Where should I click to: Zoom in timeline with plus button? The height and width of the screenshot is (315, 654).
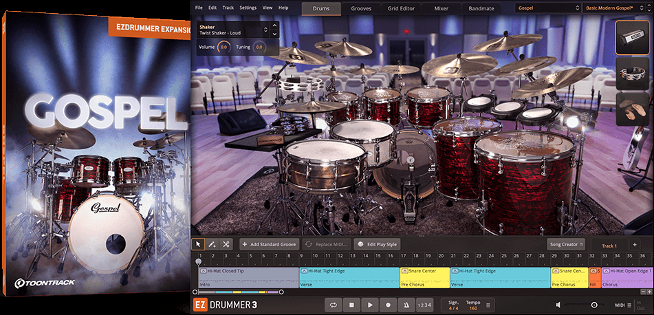click(x=649, y=292)
